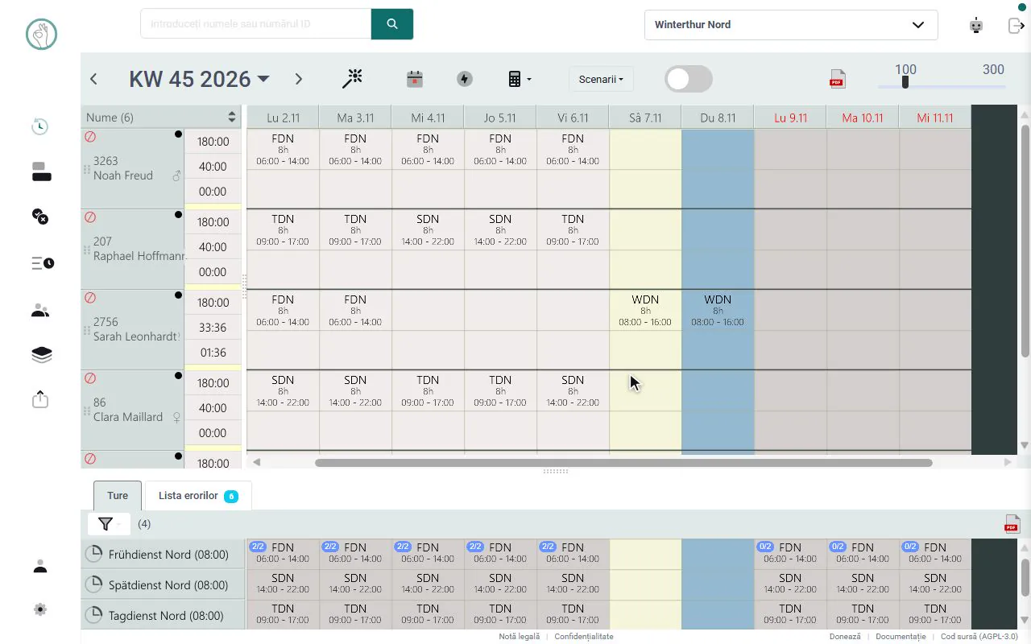1031x644 pixels.
Task: Click the red blocked icon for Noah Freud
Action: click(x=90, y=137)
